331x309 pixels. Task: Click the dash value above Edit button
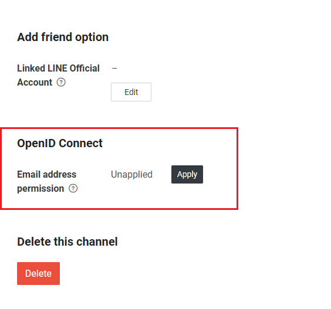click(x=114, y=69)
